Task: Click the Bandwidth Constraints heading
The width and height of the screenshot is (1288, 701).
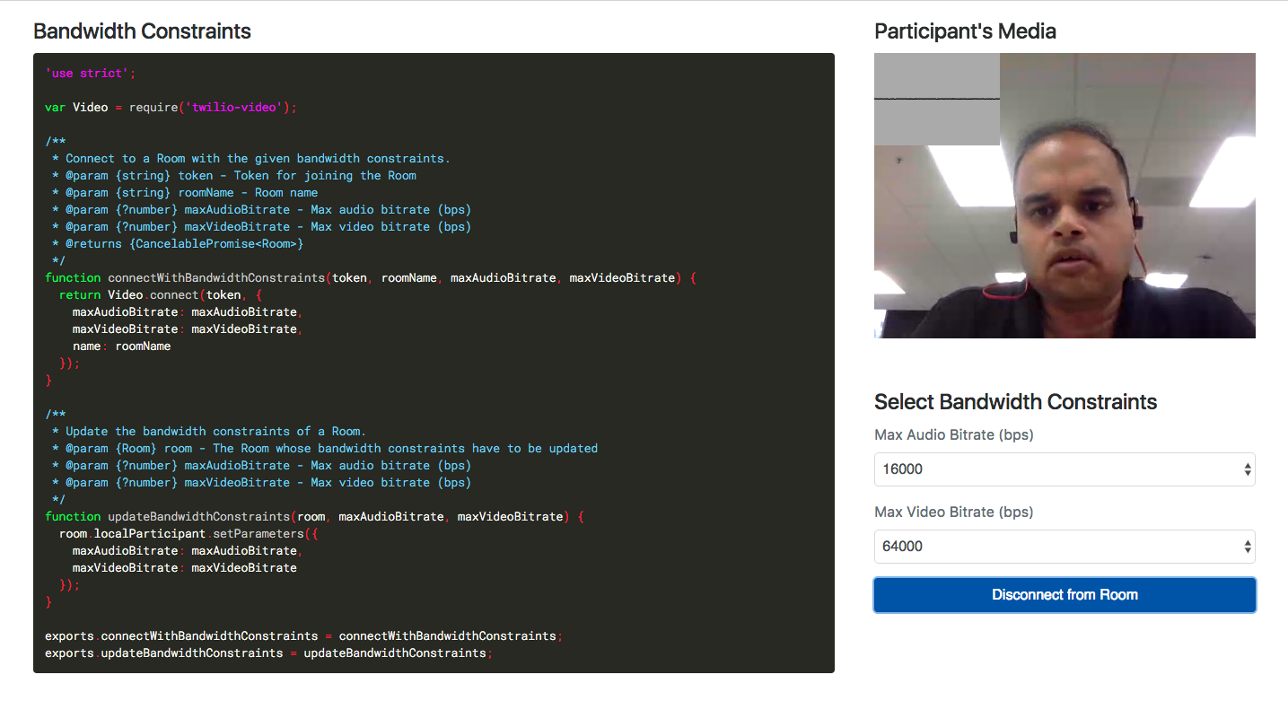Action: pos(142,31)
